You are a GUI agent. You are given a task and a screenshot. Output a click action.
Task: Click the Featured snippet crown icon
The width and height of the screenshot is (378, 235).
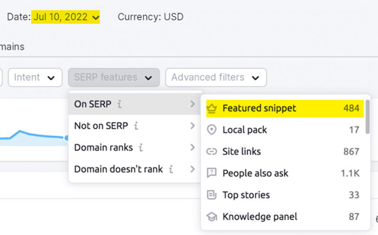pyautogui.click(x=212, y=108)
